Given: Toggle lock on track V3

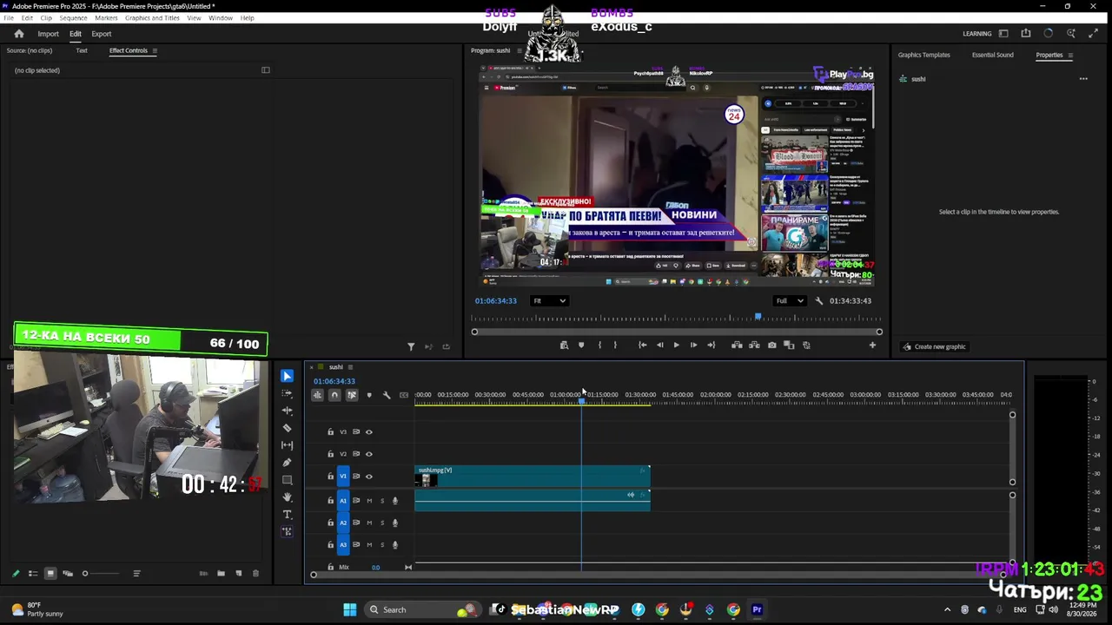Looking at the screenshot, I should point(330,431).
